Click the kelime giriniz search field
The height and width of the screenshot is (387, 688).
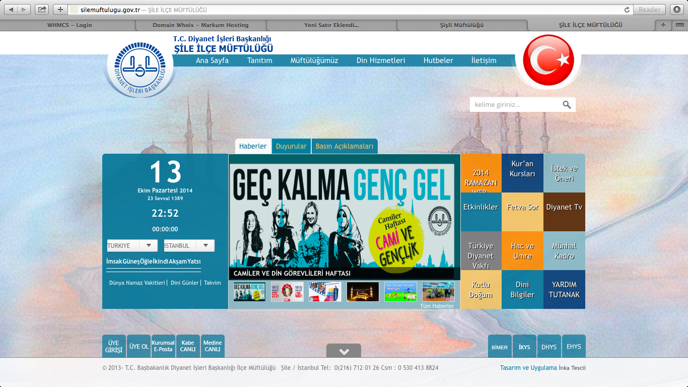point(515,105)
